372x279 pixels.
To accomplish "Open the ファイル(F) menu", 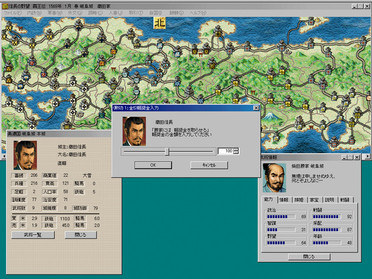I will pyautogui.click(x=12, y=13).
